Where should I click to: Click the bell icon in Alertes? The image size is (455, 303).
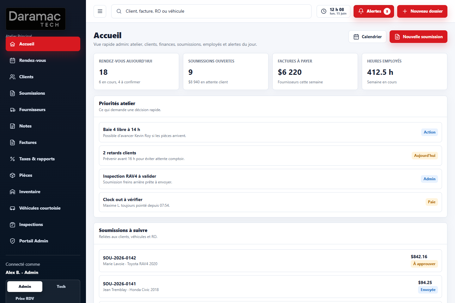click(361, 11)
